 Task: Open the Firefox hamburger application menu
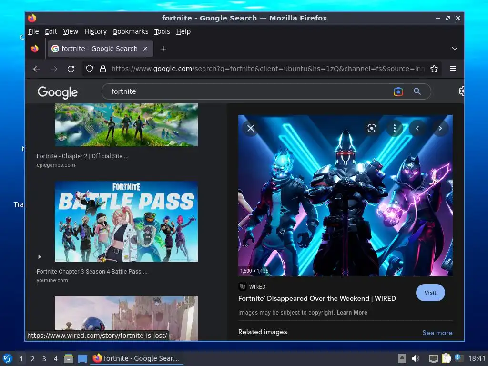pyautogui.click(x=453, y=69)
